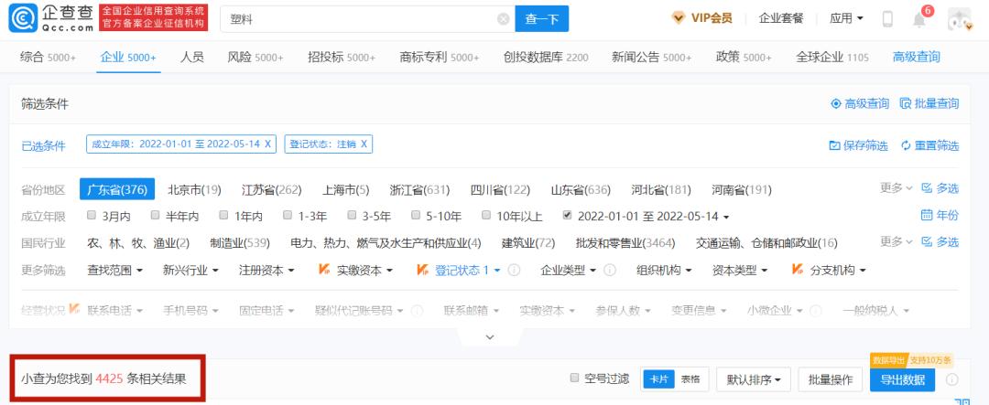Switch to the 全球企业 tab

(x=831, y=58)
